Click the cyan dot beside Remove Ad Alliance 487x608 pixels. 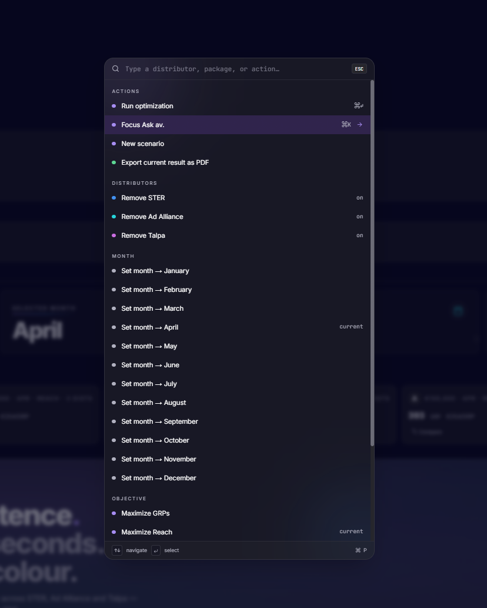(114, 217)
